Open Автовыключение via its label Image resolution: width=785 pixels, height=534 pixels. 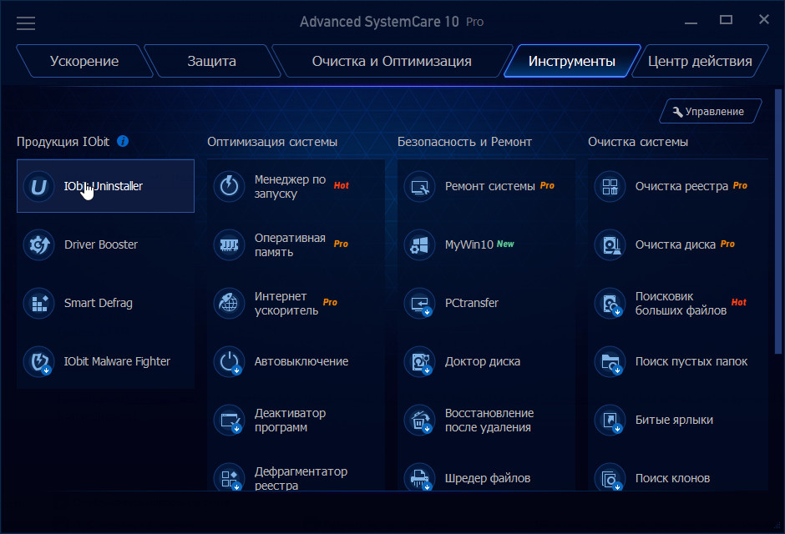pos(301,361)
